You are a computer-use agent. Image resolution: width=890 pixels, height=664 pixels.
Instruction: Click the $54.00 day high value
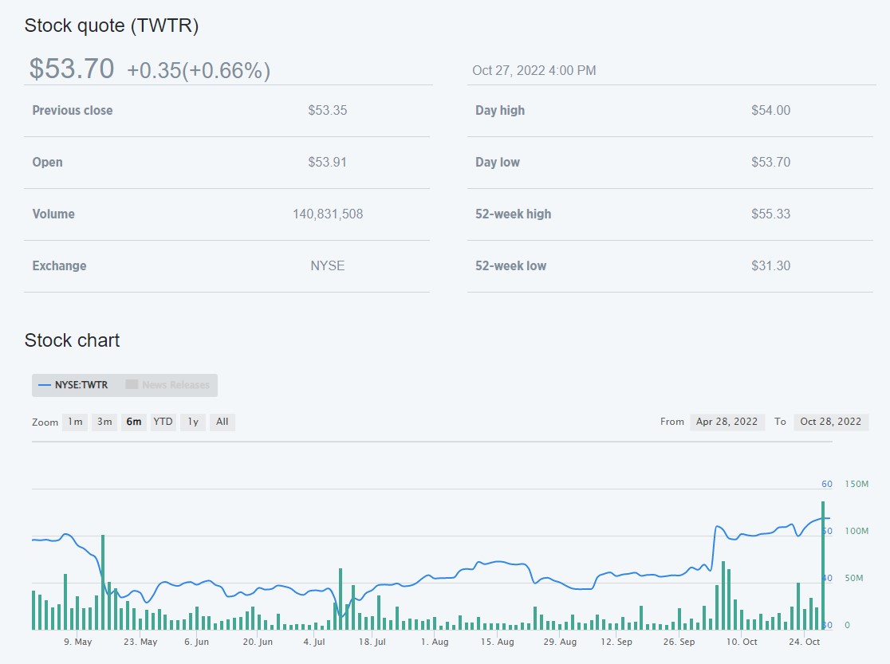[x=771, y=111]
